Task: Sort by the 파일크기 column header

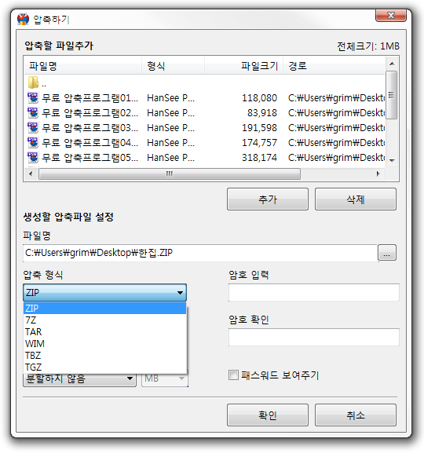Action: point(243,66)
